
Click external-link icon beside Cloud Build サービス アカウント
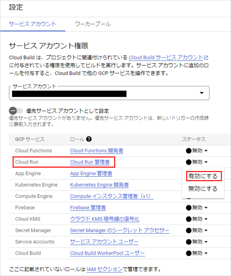[206, 58]
